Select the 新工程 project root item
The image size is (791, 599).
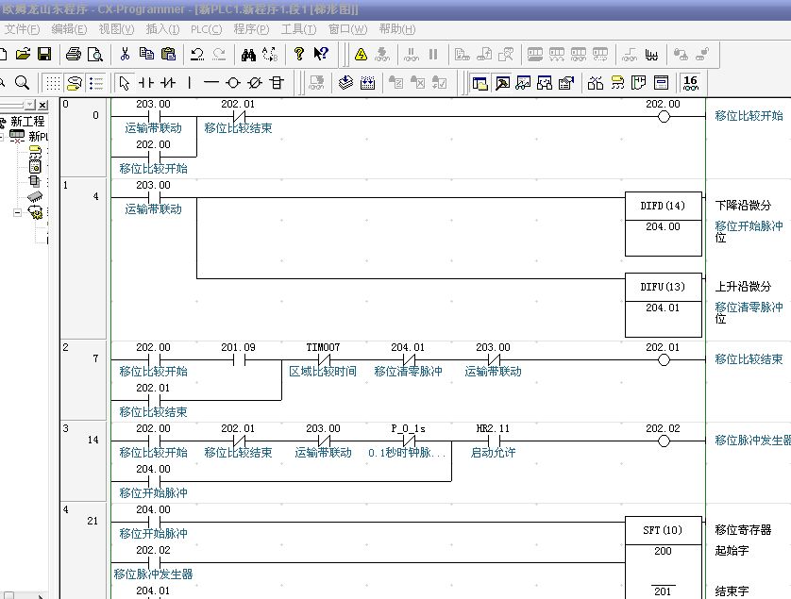coord(27,122)
